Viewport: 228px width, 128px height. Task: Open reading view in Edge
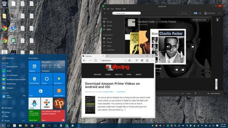(x=125, y=60)
